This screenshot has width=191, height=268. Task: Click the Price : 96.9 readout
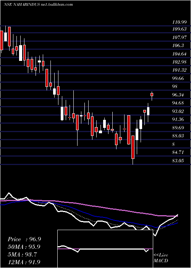coord(24,239)
